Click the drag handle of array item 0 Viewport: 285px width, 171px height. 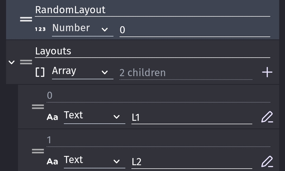coord(38,107)
